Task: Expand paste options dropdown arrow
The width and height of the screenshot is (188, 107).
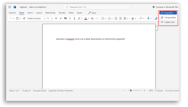Action: pos(20,18)
